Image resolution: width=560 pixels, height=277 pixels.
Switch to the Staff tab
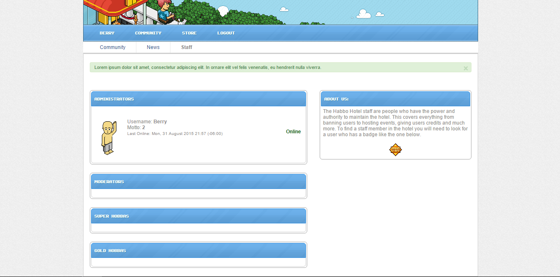pyautogui.click(x=186, y=47)
